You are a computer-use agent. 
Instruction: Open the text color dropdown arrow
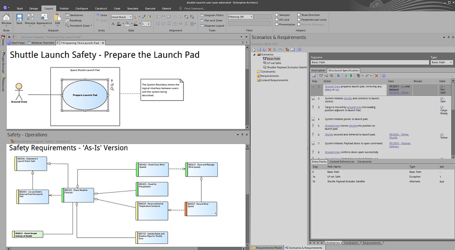click(x=123, y=24)
